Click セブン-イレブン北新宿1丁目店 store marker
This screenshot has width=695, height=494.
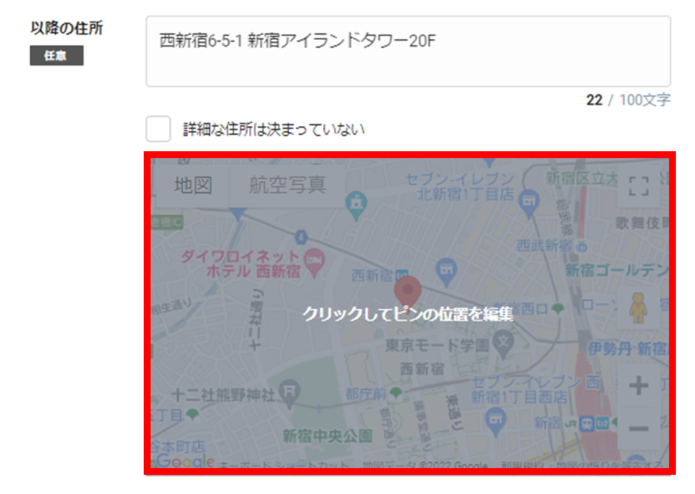click(529, 204)
